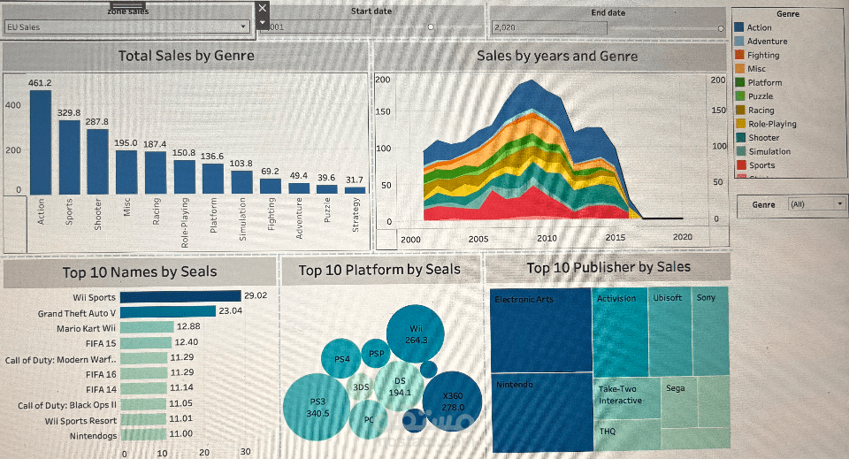
Task: Select the Call of Duty: Black Ops II bar
Action: coord(143,404)
